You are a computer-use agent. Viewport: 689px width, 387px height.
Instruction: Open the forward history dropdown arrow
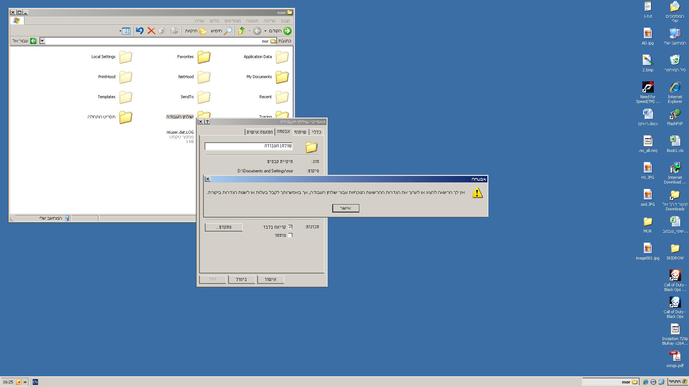(x=249, y=31)
